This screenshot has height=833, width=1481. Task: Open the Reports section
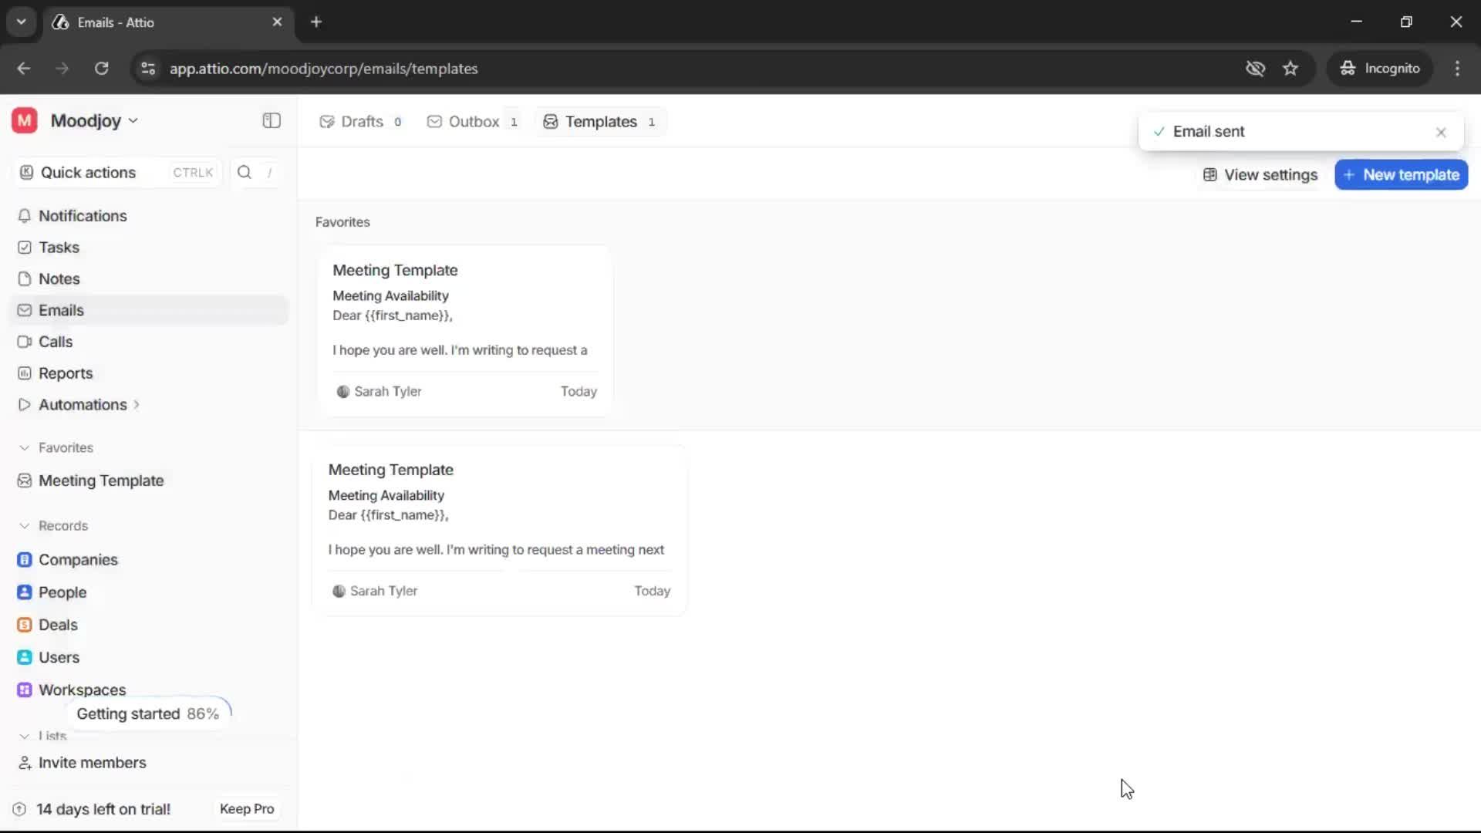[64, 373]
